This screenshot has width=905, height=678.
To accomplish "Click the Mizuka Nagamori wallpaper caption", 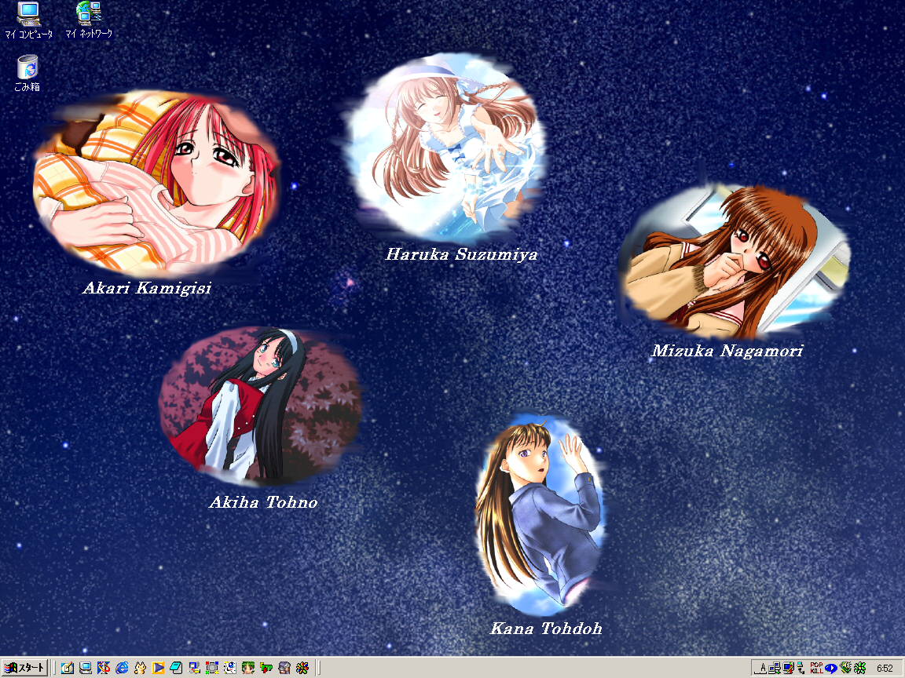I will 727,351.
